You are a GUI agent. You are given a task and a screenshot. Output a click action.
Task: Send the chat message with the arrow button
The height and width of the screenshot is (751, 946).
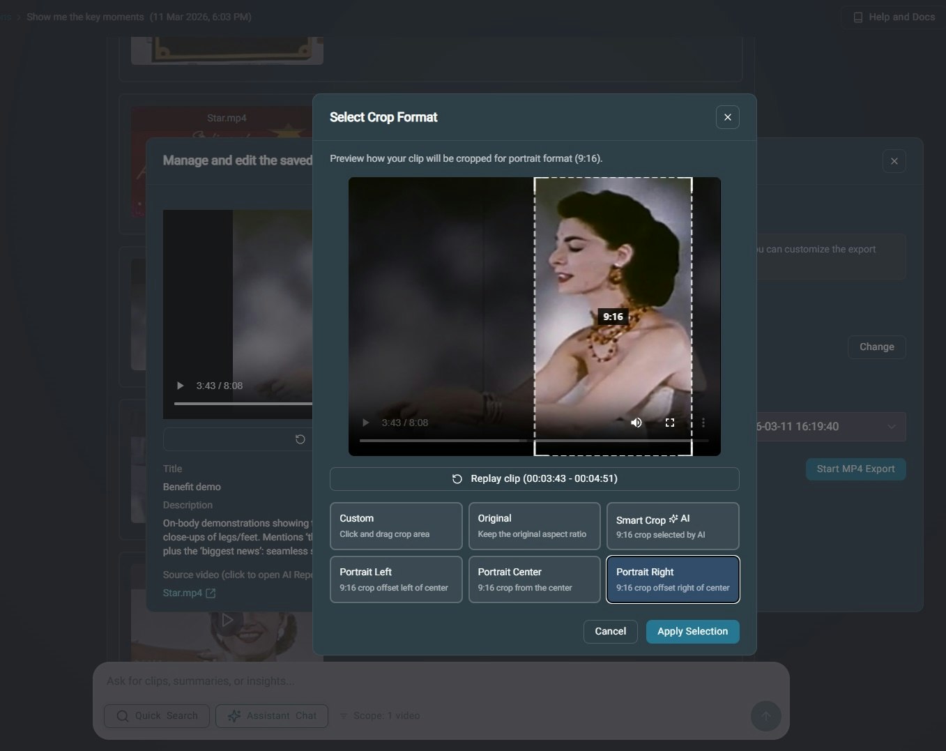coord(765,716)
